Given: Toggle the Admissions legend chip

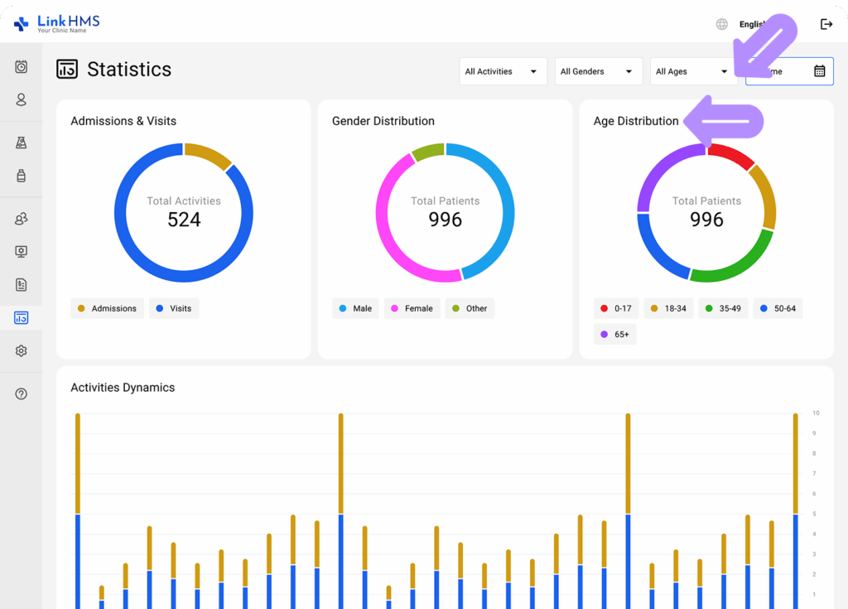Looking at the screenshot, I should pos(107,307).
